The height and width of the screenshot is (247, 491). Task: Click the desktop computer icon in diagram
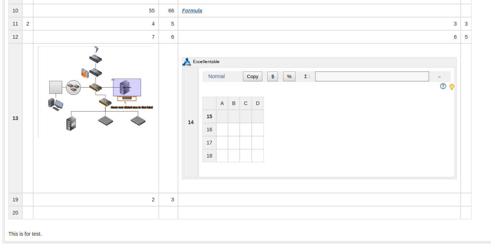tap(55, 104)
